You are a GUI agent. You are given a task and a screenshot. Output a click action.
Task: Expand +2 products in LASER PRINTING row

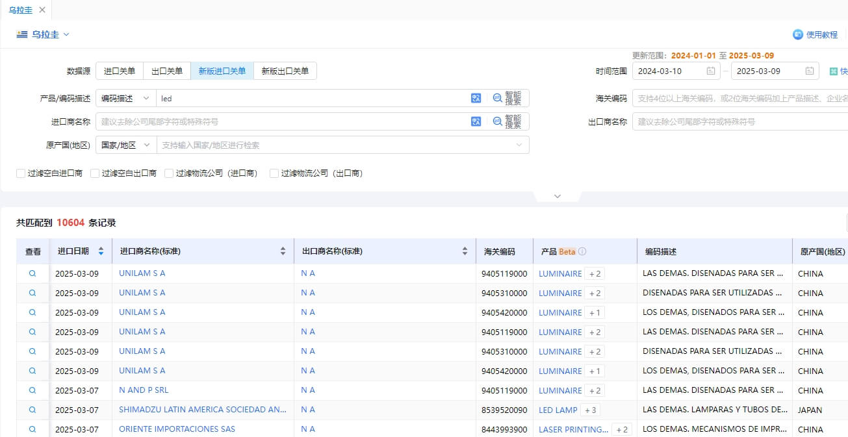pyautogui.click(x=622, y=429)
